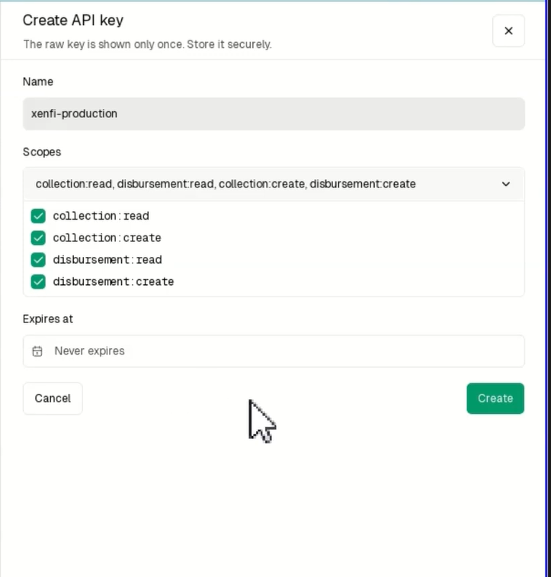
Task: Click the calendar icon in Expires at
Action: pos(37,351)
